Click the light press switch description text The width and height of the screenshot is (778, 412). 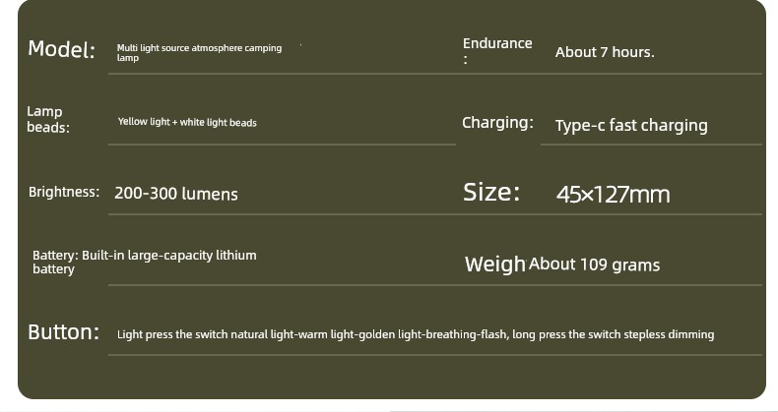point(416,334)
